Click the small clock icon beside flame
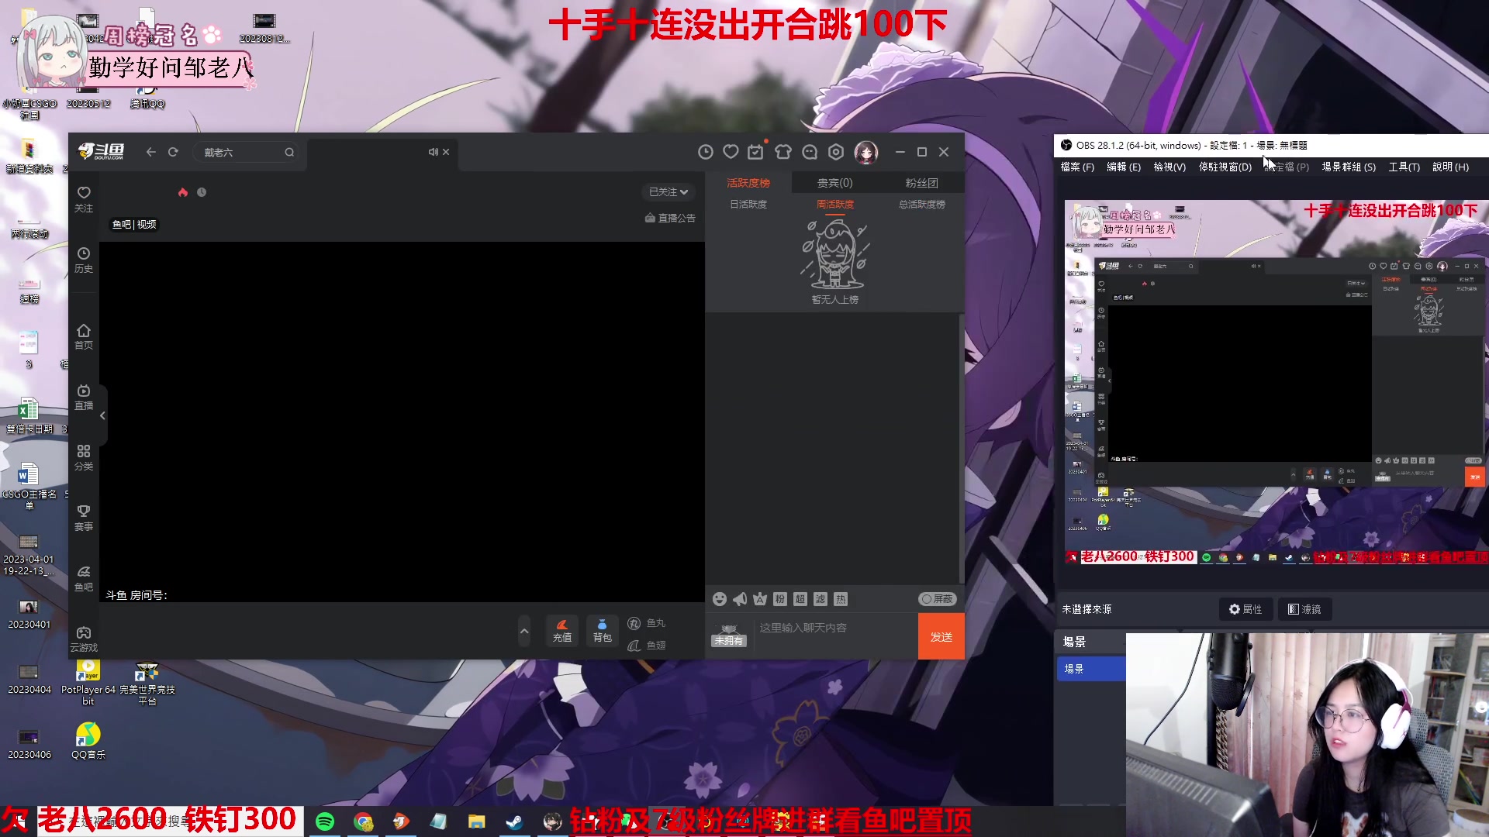The height and width of the screenshot is (837, 1489). click(x=202, y=192)
